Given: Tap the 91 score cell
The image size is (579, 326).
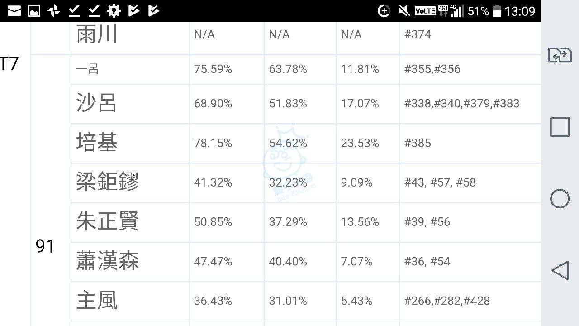Looking at the screenshot, I should (x=45, y=246).
